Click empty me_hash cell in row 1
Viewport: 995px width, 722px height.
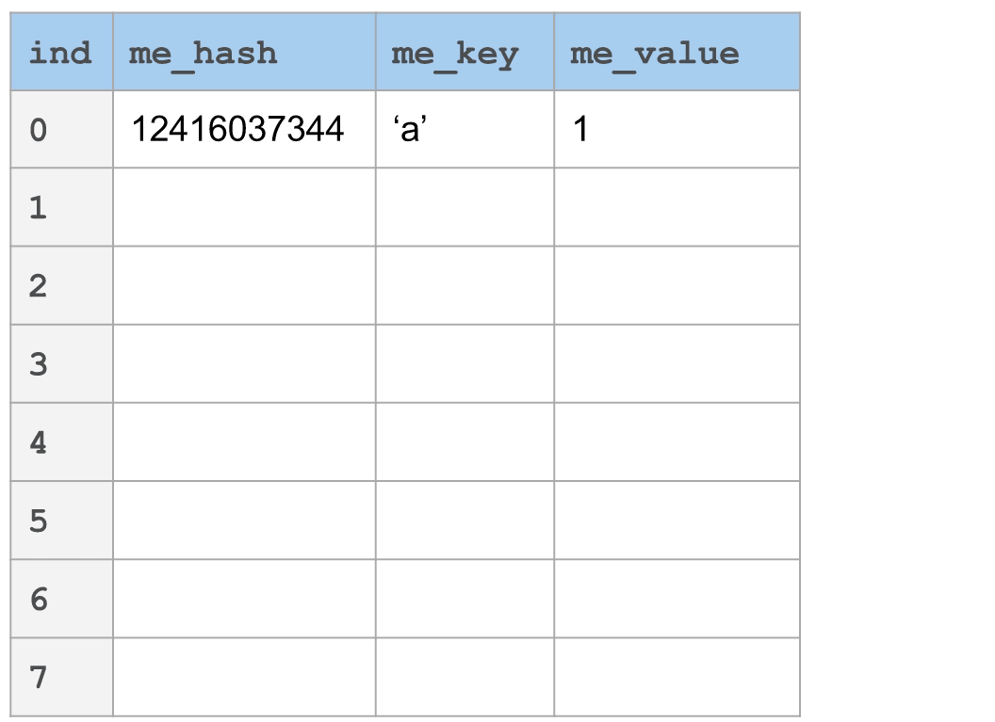click(244, 207)
